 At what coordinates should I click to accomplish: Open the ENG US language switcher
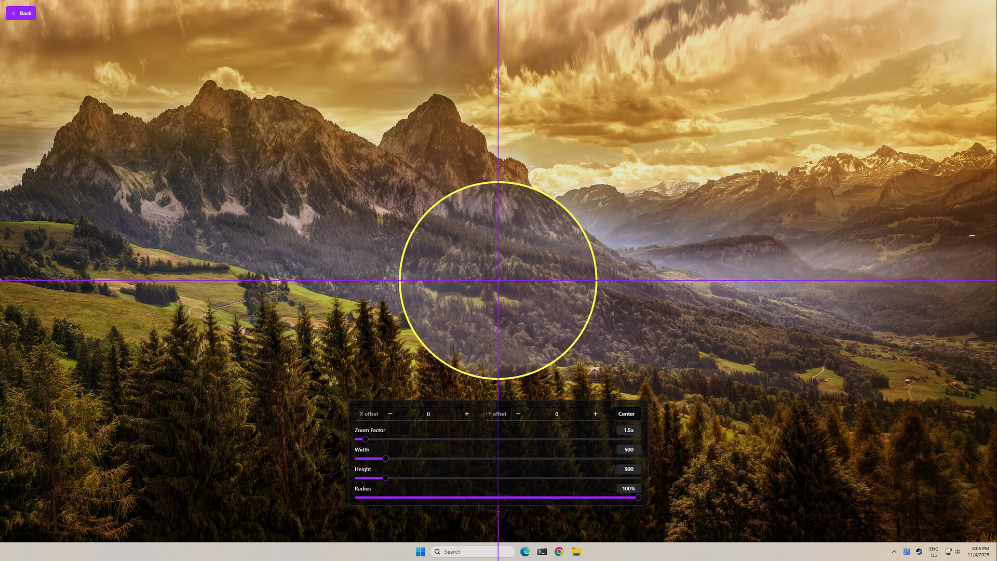pos(934,552)
